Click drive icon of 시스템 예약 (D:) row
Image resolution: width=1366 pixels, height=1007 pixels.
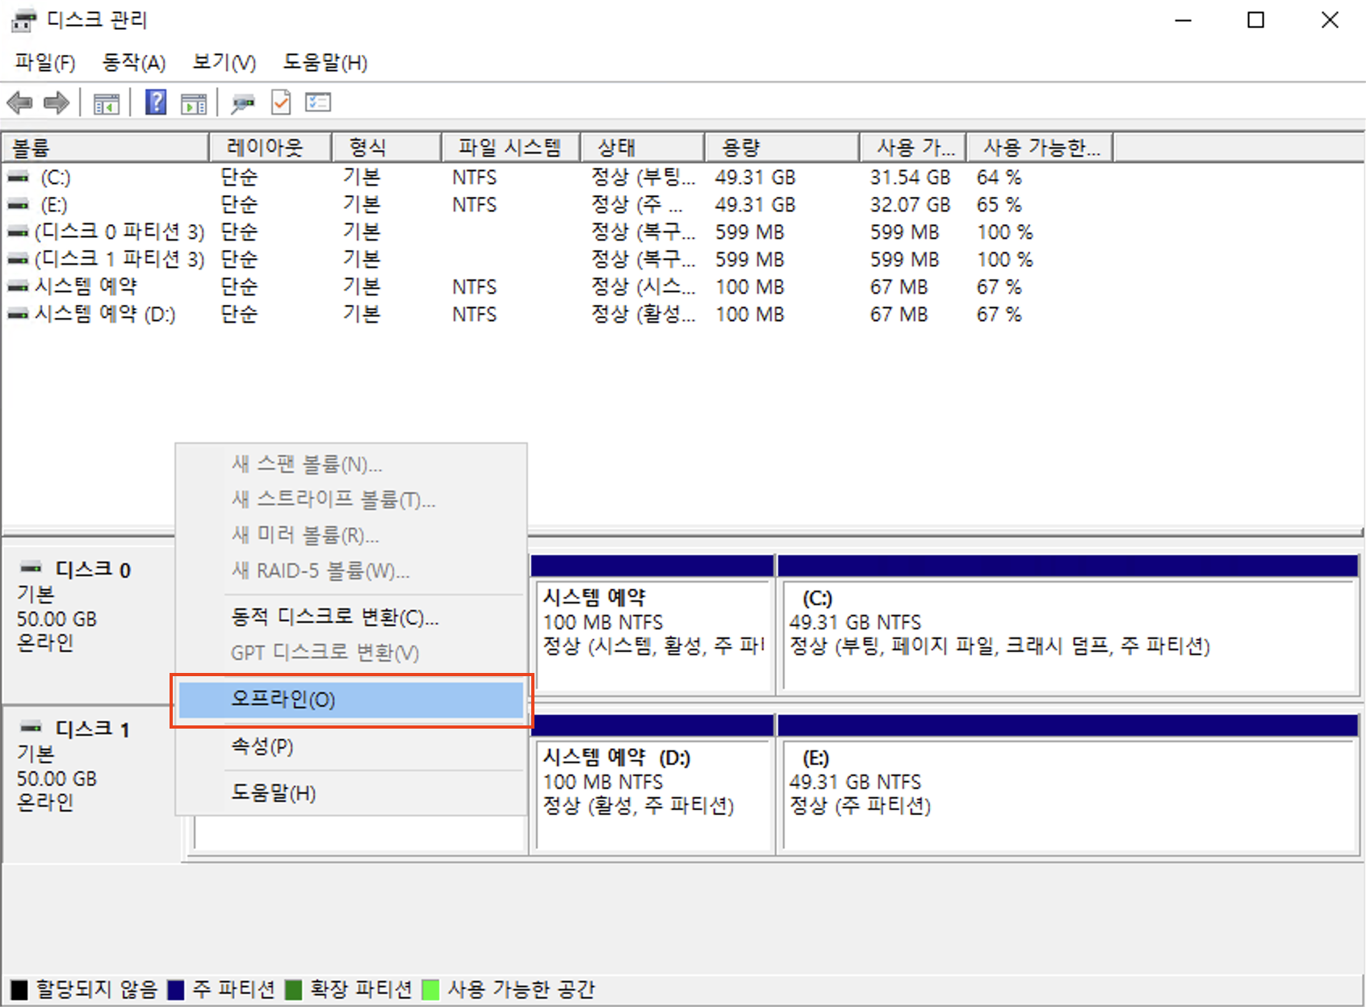(19, 314)
